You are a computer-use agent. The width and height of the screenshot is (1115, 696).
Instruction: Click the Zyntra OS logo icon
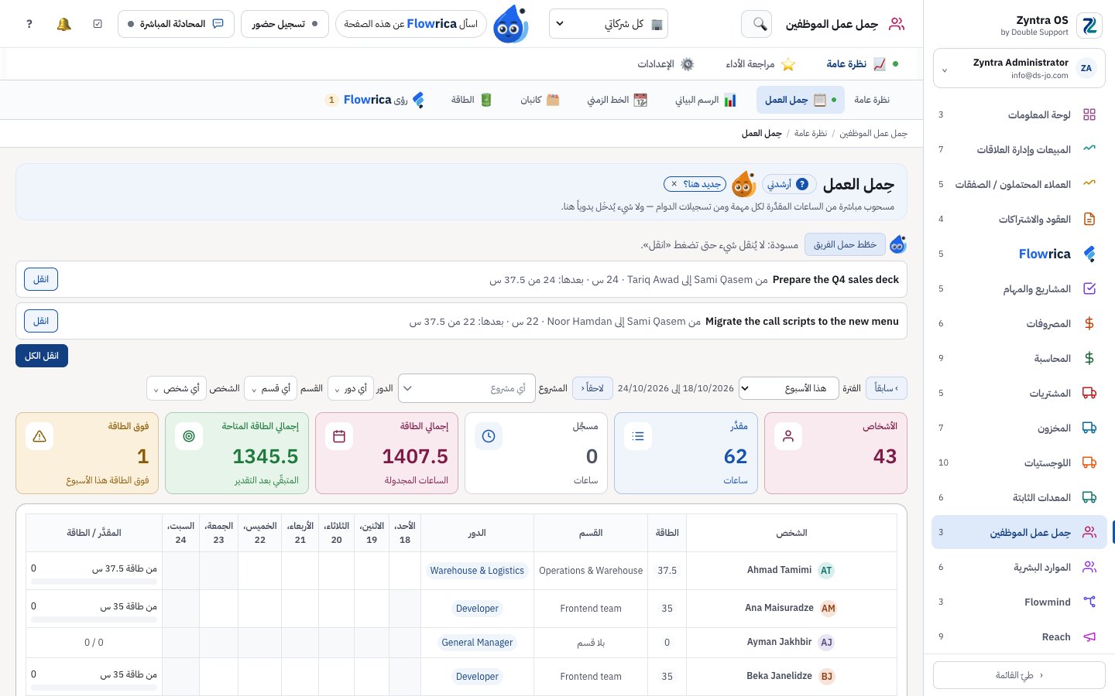(1089, 26)
